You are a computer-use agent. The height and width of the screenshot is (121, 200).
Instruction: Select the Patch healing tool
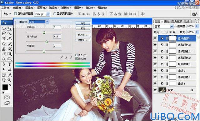point(4,44)
